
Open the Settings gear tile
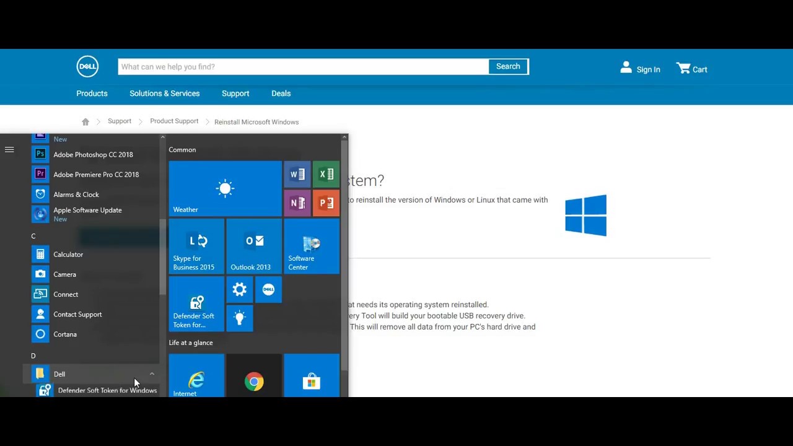tap(240, 289)
